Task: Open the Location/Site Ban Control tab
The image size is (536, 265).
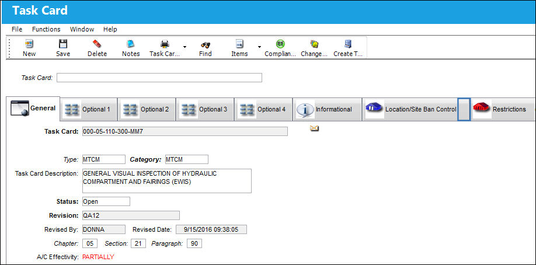Action: (410, 109)
